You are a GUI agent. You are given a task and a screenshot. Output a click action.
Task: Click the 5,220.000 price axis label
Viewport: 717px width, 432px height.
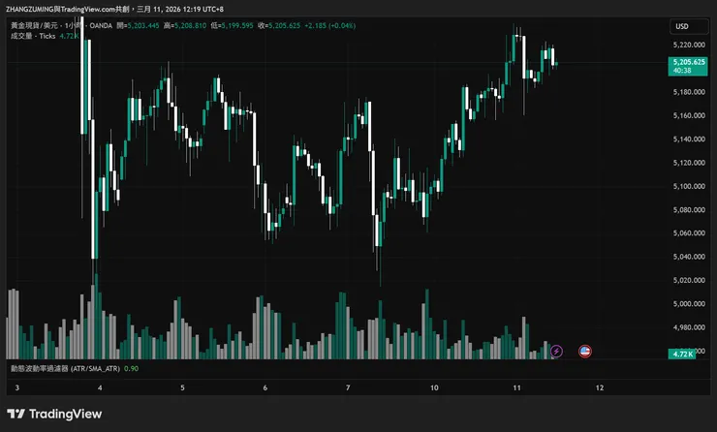[689, 45]
